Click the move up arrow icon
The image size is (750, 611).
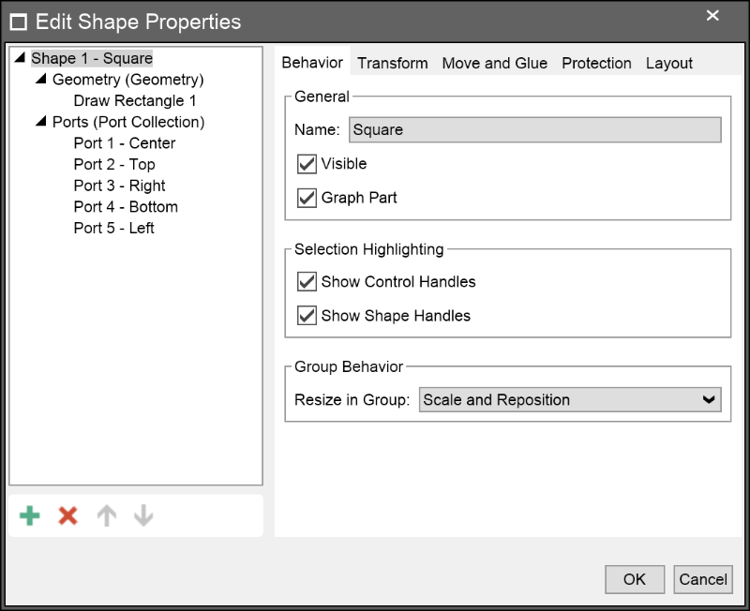click(107, 515)
